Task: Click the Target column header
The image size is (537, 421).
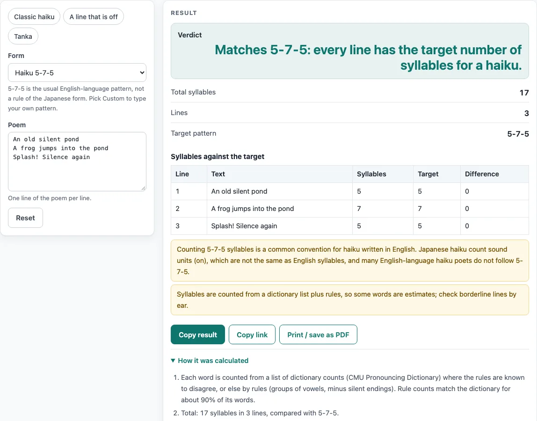Action: [x=436, y=174]
